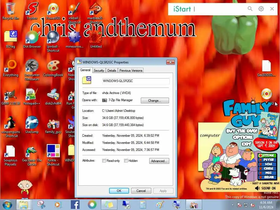Select the inkball shortcut icon

coord(74,13)
